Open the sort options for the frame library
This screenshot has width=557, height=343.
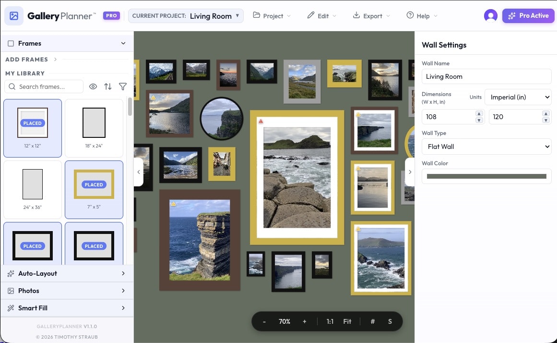click(x=107, y=86)
